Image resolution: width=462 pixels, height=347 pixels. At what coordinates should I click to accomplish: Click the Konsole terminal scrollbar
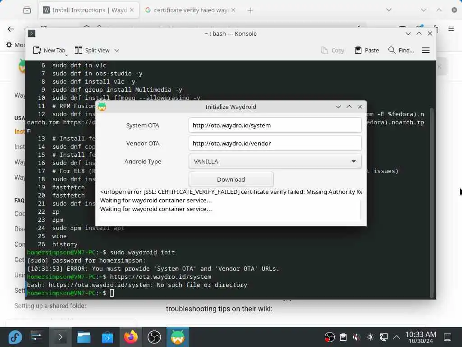(432, 202)
